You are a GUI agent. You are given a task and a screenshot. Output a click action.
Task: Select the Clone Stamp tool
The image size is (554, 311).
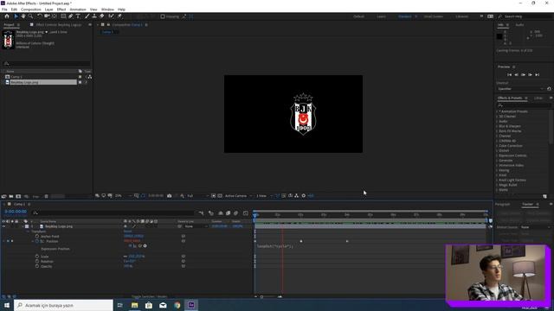94,16
